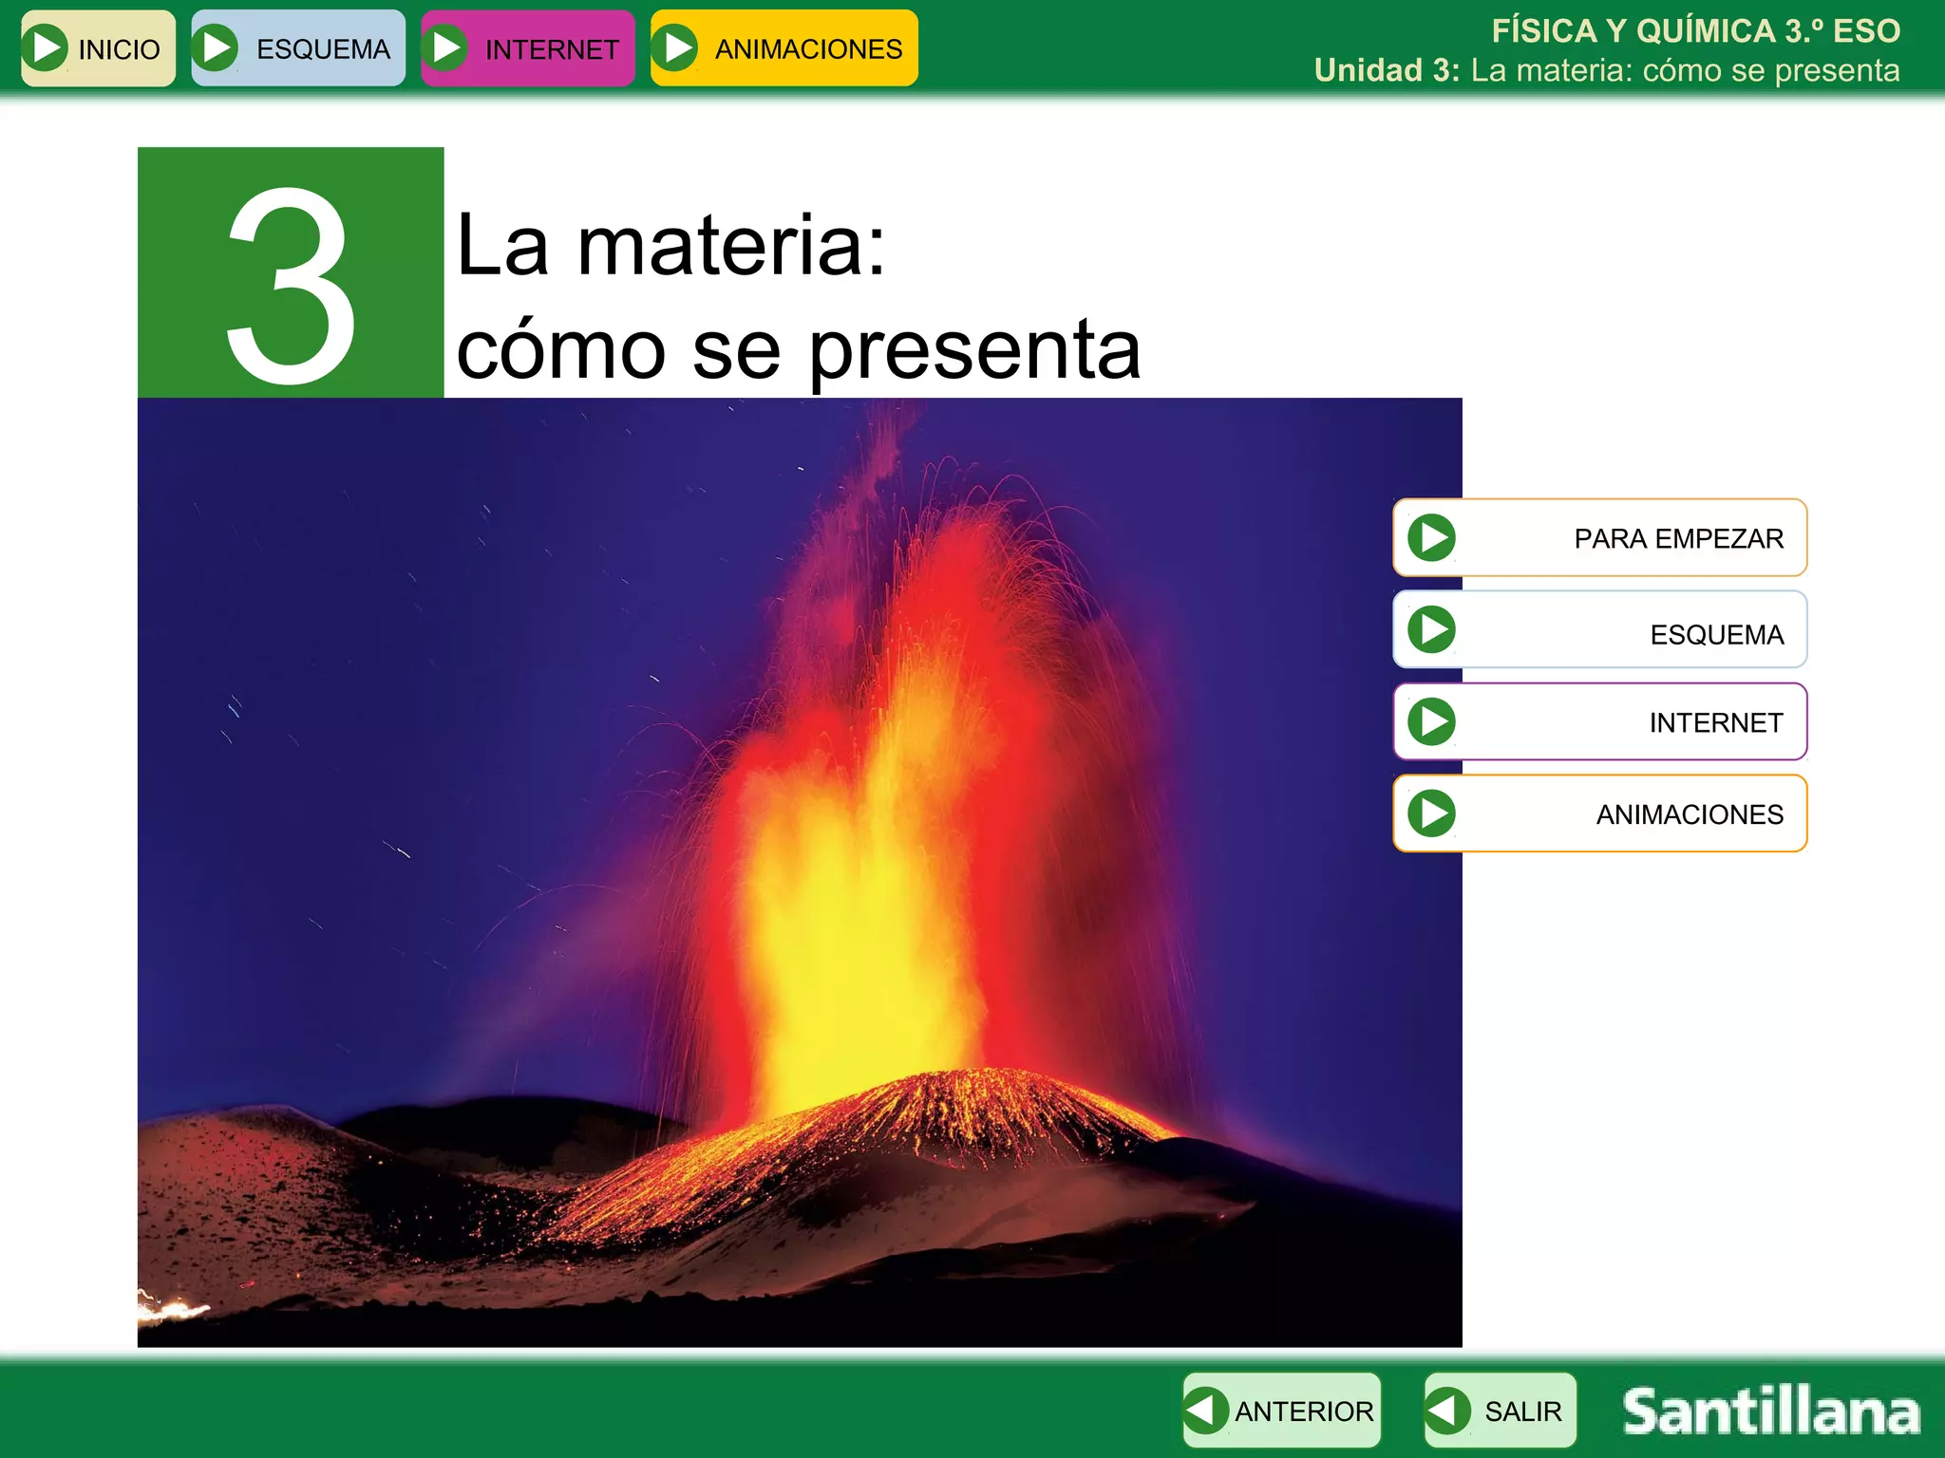Switch to the top ESQUEMA tab
Image resolution: width=1945 pixels, height=1458 pixels.
pyautogui.click(x=322, y=49)
